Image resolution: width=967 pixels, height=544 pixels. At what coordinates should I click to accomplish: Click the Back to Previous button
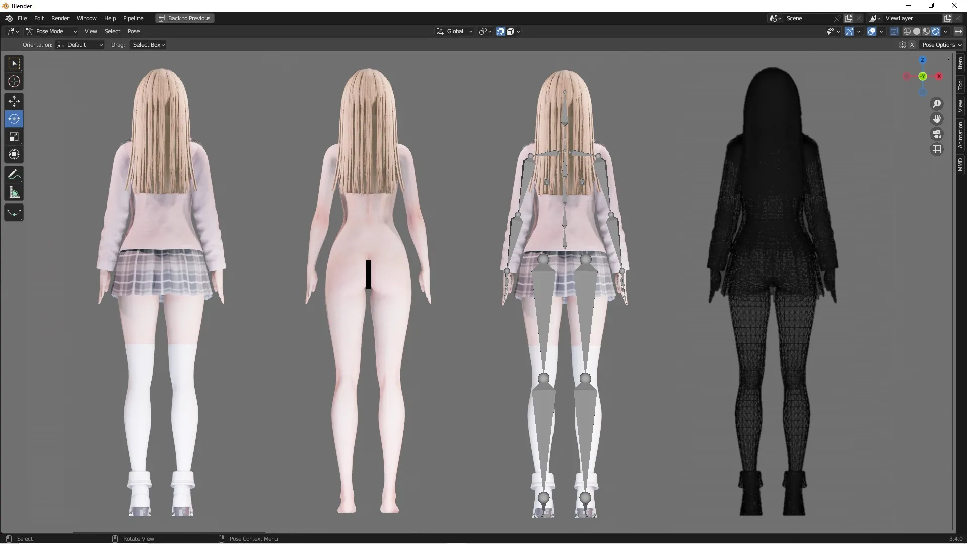(x=184, y=18)
